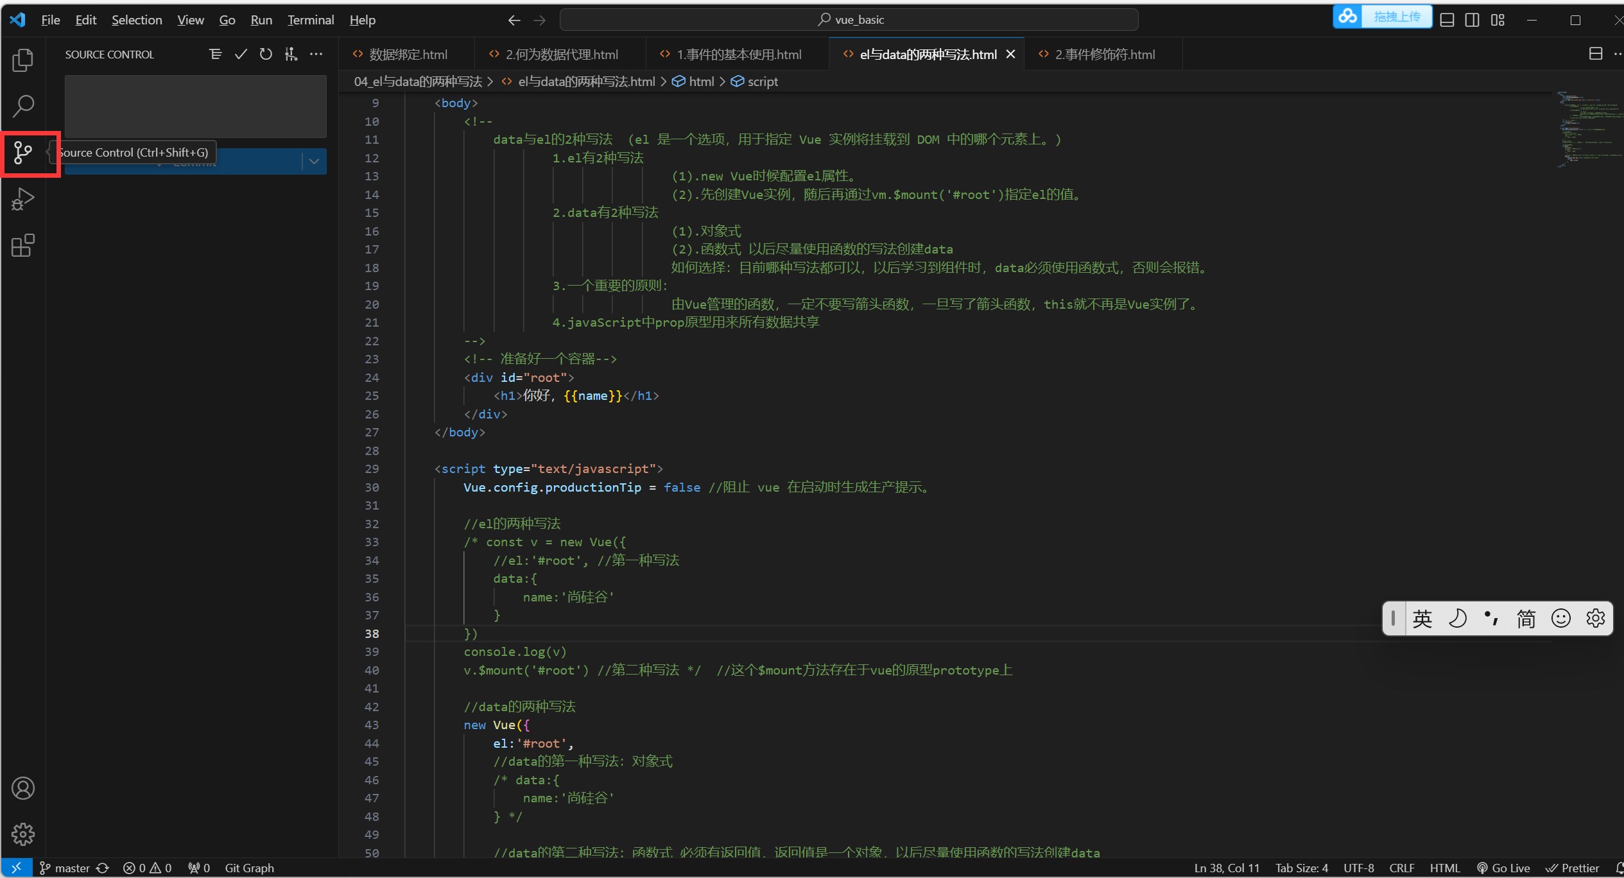This screenshot has width=1624, height=878.
Task: Select the HTML language mode indicator
Action: click(1445, 868)
